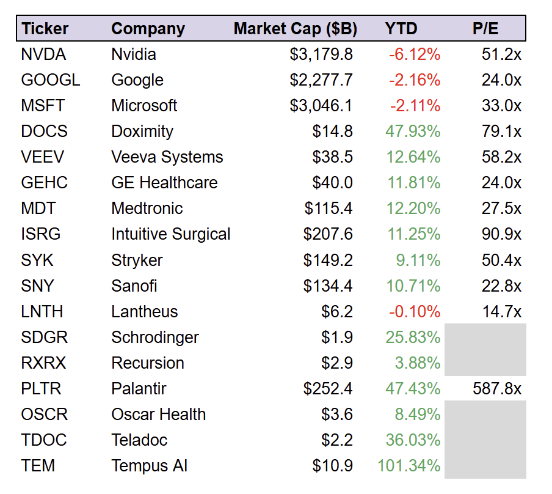
Task: Click the Company column header
Action: pyautogui.click(x=148, y=29)
